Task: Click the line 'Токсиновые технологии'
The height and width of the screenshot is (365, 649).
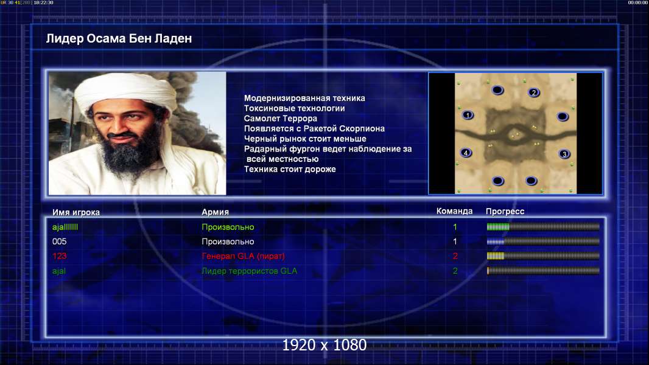Action: 294,108
